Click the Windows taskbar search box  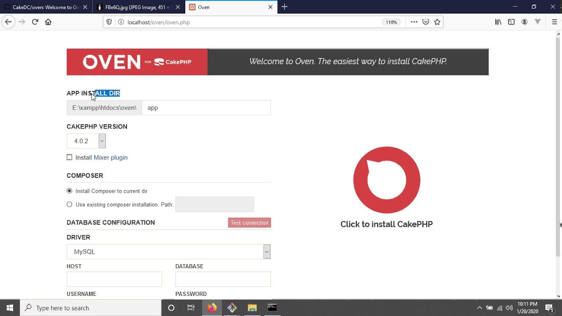pos(91,308)
